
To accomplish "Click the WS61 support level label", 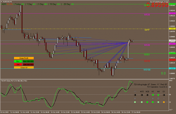I will click(147, 55).
